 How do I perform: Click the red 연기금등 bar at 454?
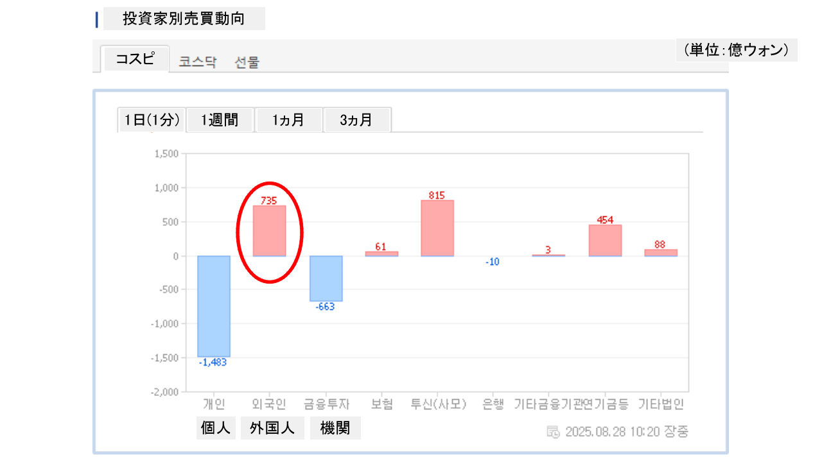point(605,241)
